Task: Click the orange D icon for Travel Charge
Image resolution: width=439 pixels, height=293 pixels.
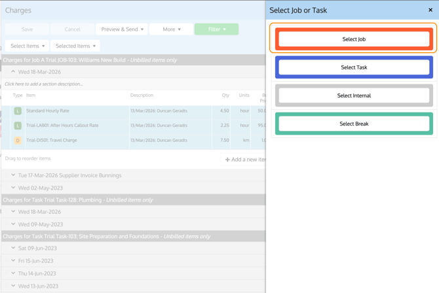Action: click(18, 141)
